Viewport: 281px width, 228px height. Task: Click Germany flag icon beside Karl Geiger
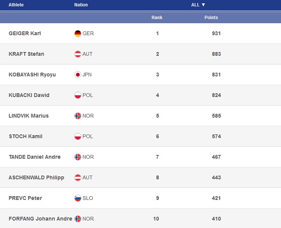coord(78,33)
